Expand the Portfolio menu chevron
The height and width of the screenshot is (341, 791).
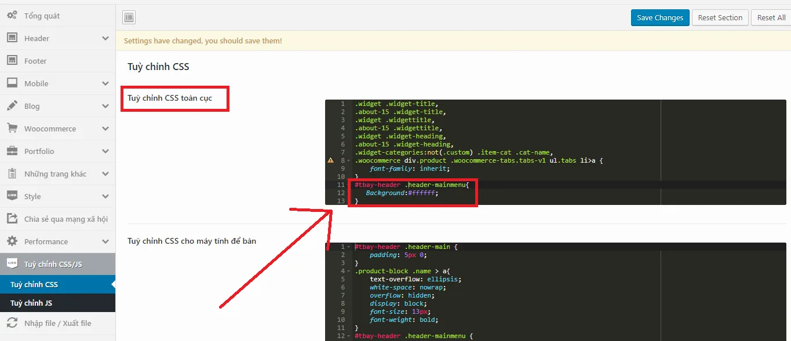click(105, 151)
